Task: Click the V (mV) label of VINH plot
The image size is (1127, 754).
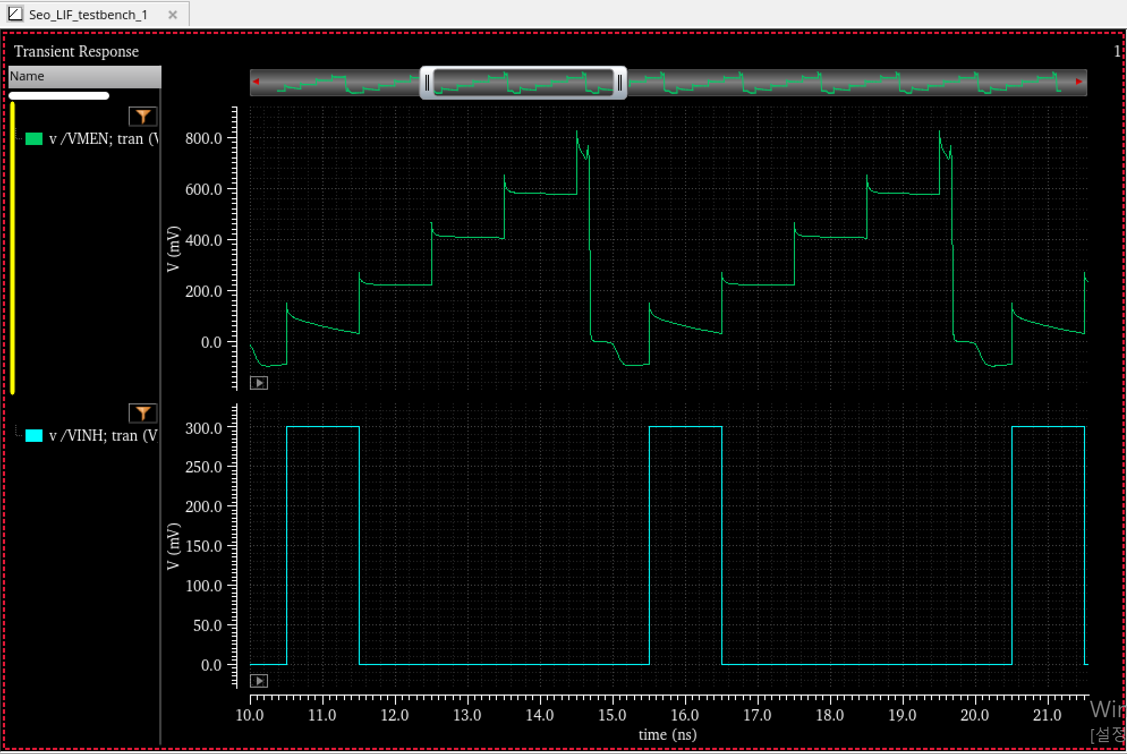Action: (x=173, y=546)
